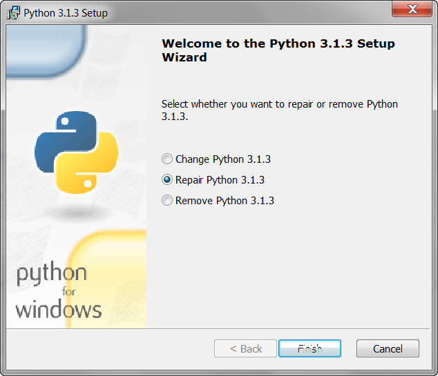Click the "Remove Python 3.1.3" label text
Image resolution: width=438 pixels, height=376 pixels.
pos(225,201)
